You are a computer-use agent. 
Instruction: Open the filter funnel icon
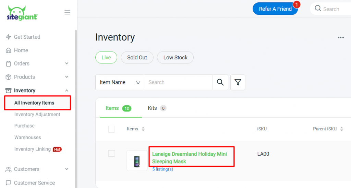(x=238, y=82)
